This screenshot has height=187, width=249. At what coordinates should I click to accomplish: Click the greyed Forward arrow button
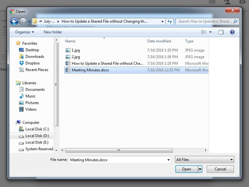(23, 21)
